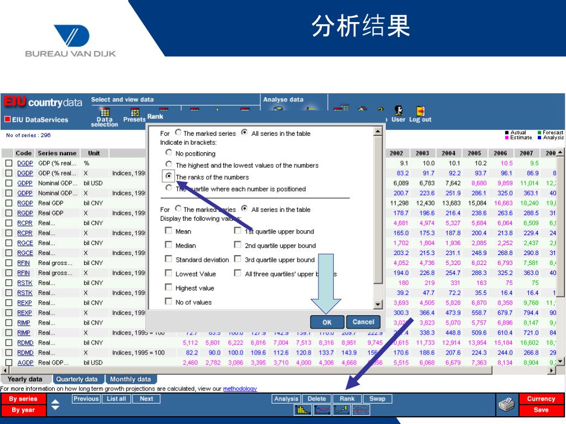
Task: Click the By series button
Action: tap(23, 399)
